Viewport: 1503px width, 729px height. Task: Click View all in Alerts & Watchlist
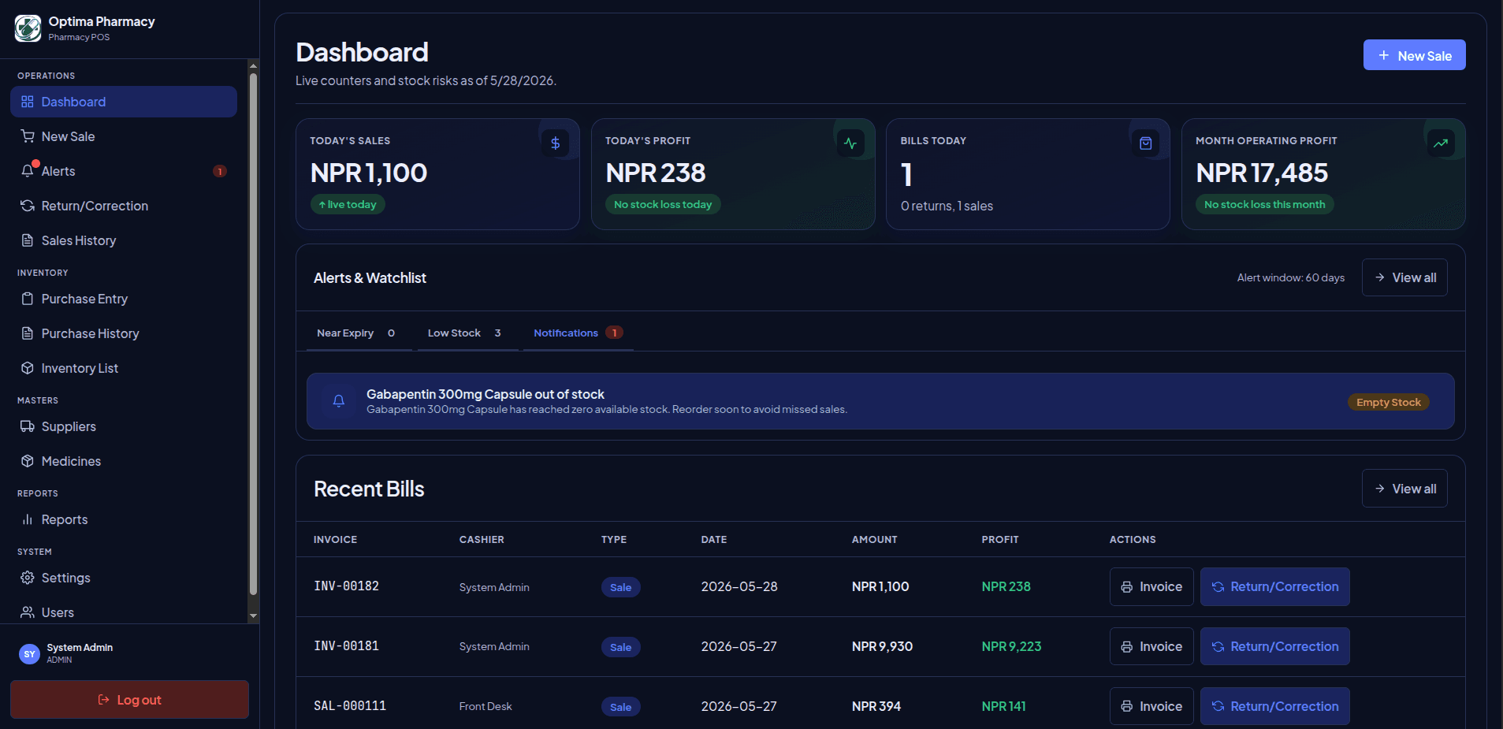1404,277
